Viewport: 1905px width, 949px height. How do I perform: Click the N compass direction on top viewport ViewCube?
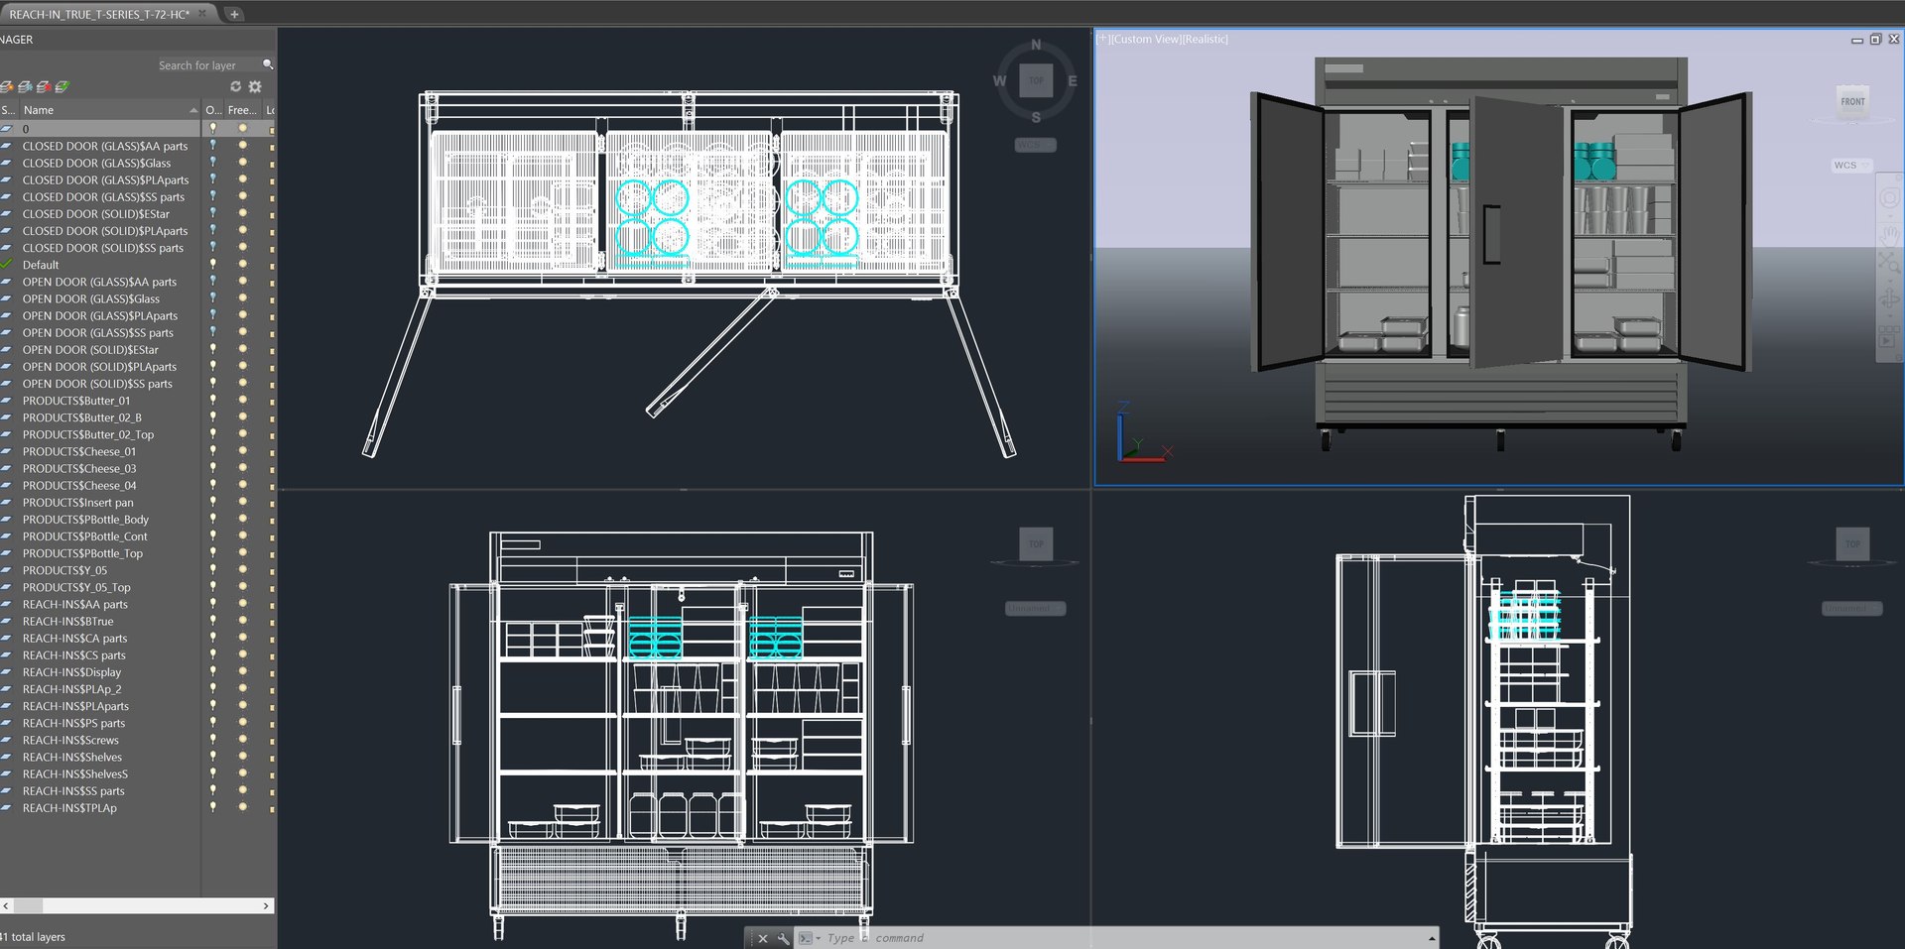tap(1036, 45)
